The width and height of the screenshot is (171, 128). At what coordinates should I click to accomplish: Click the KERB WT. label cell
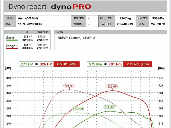click(x=107, y=18)
